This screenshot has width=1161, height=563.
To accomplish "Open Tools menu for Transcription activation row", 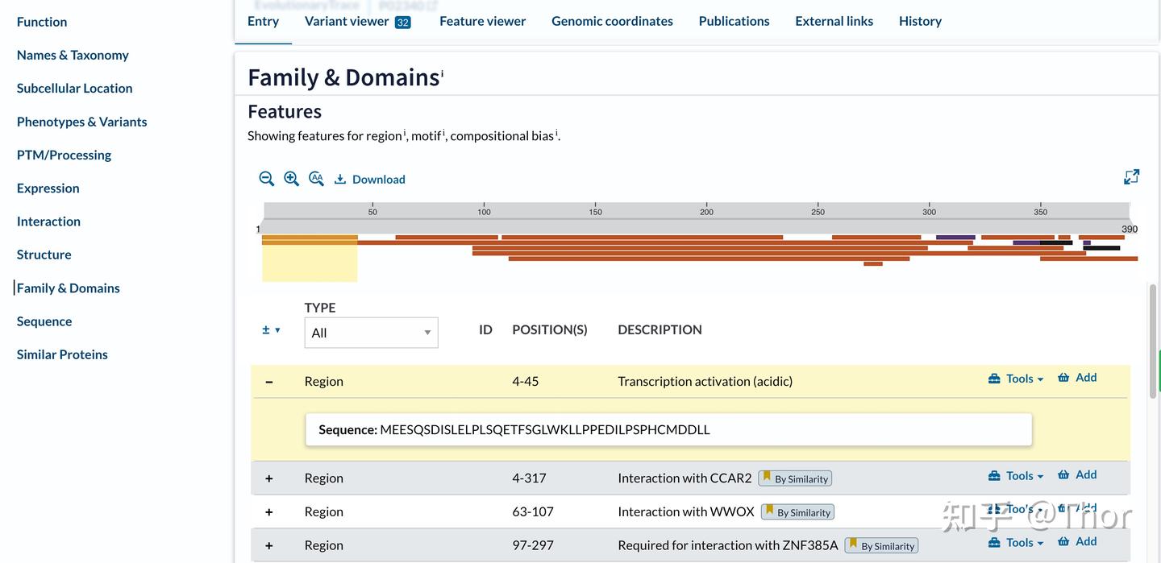I will (1016, 379).
